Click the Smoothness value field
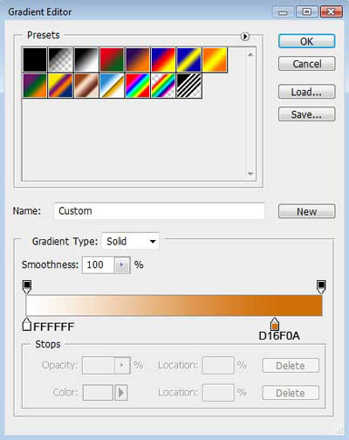 pos(98,265)
